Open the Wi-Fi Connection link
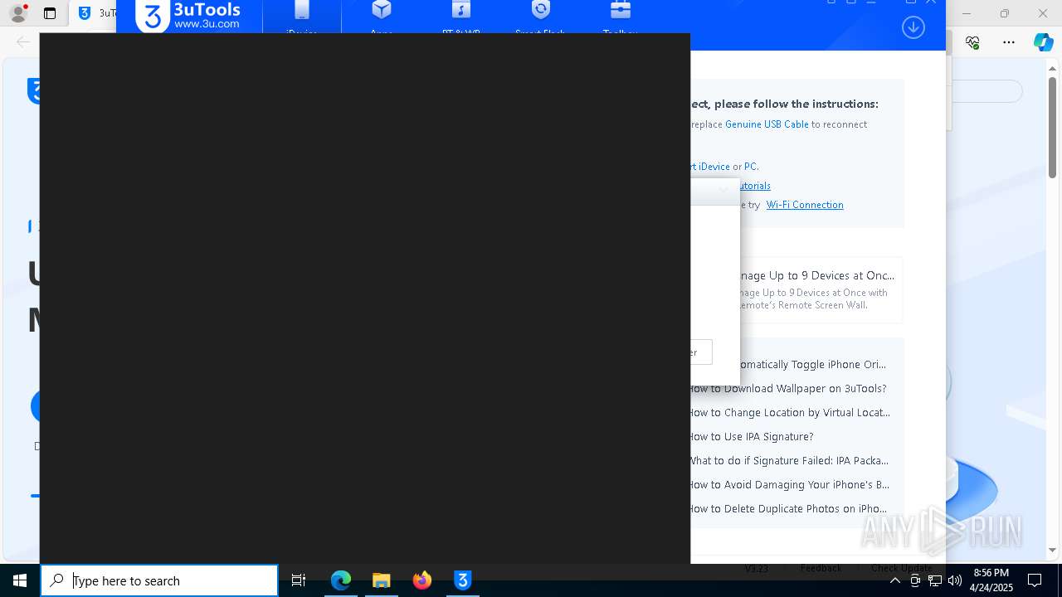The image size is (1062, 597). click(805, 205)
